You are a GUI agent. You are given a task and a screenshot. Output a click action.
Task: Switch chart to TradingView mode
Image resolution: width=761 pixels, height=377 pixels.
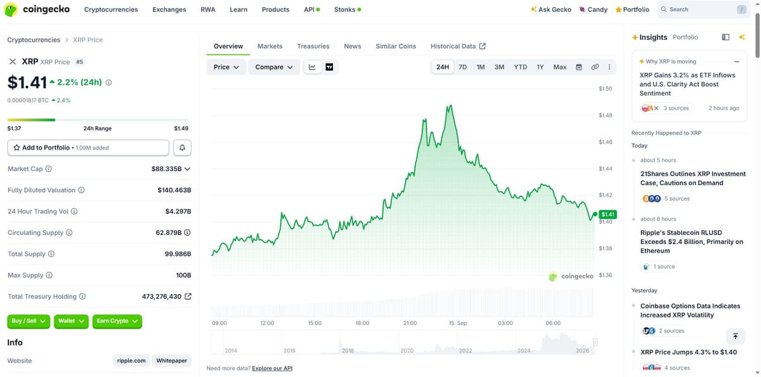click(x=329, y=67)
